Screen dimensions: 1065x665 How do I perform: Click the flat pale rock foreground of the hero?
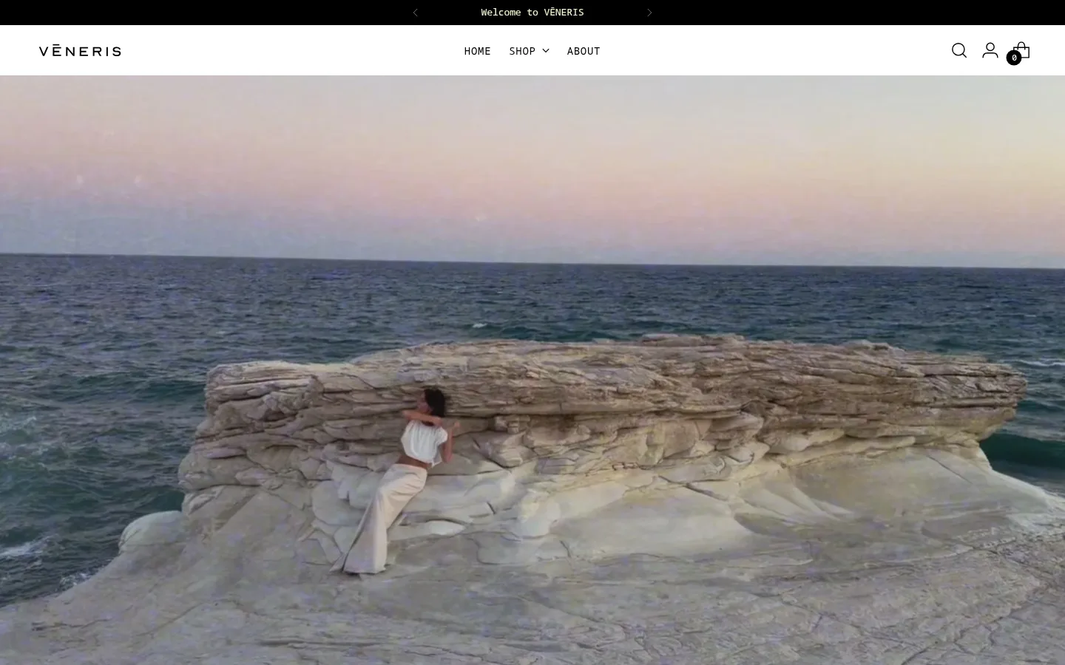(592, 613)
